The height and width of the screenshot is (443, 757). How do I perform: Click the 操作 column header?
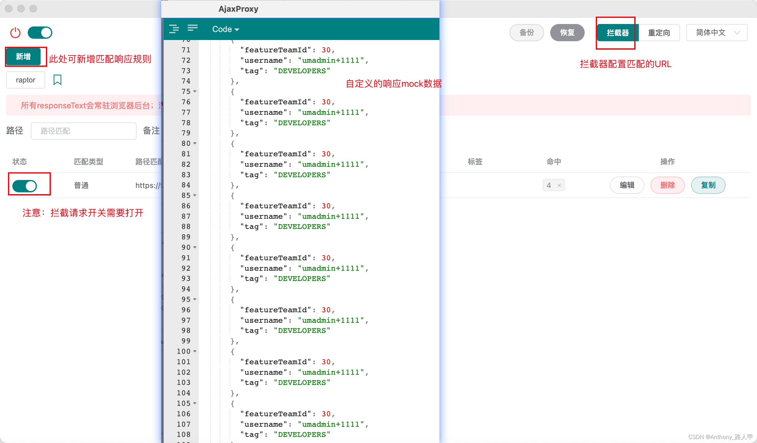click(x=668, y=162)
